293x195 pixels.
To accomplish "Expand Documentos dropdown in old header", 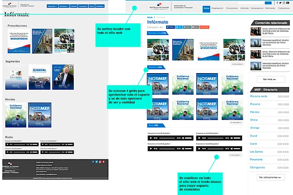I will tap(64, 6).
